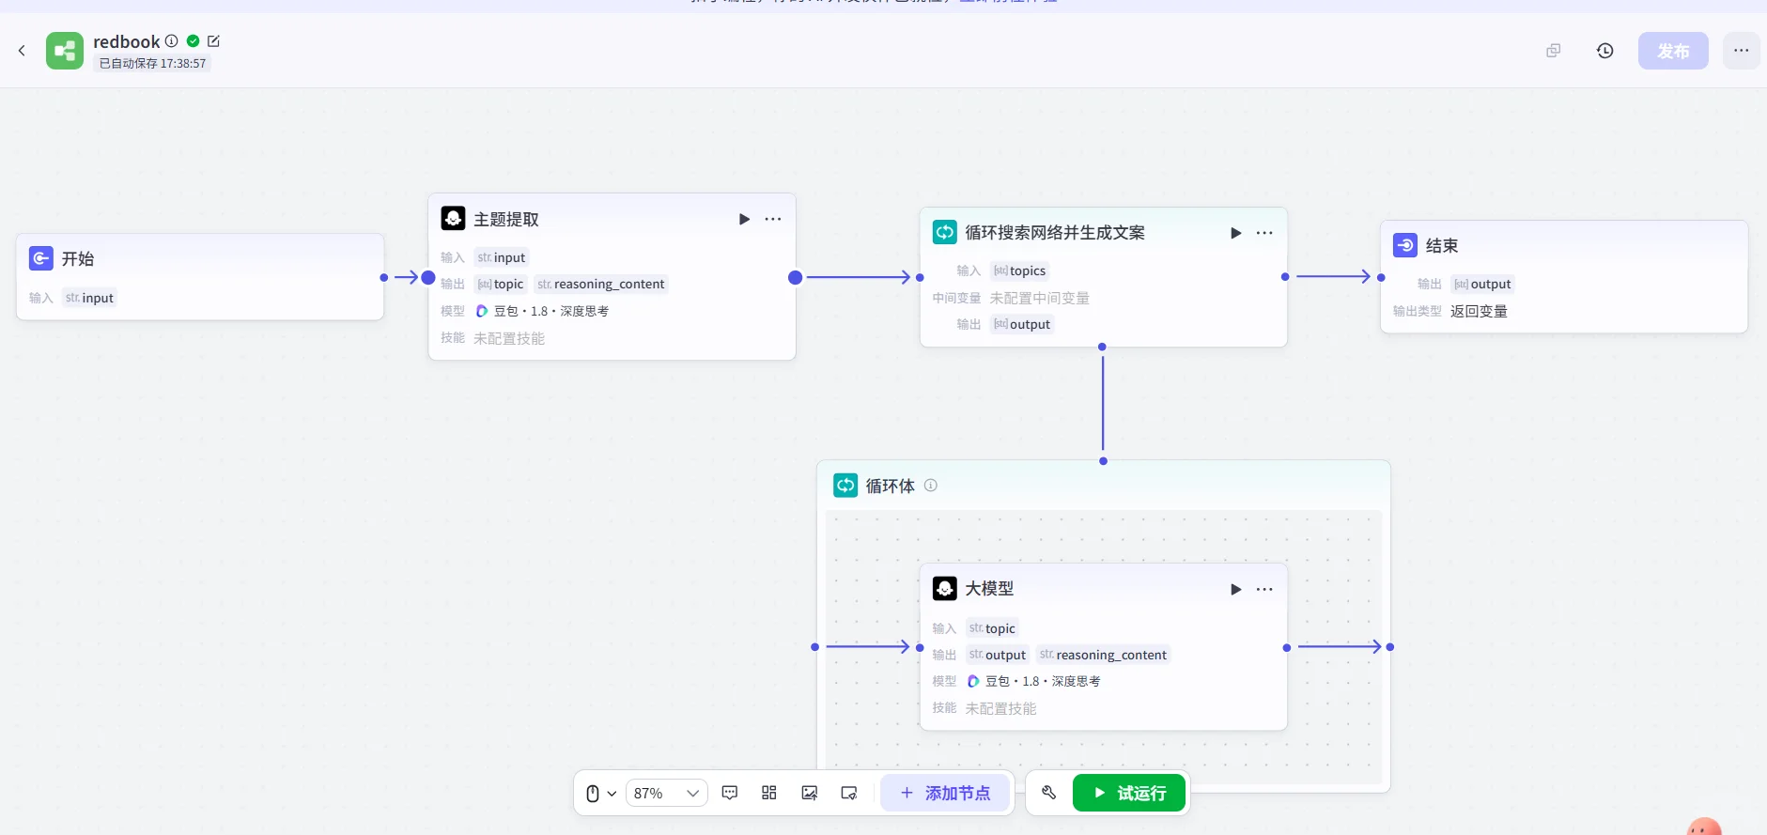The height and width of the screenshot is (835, 1767).
Task: Click the 发布 publish button
Action: tap(1673, 51)
